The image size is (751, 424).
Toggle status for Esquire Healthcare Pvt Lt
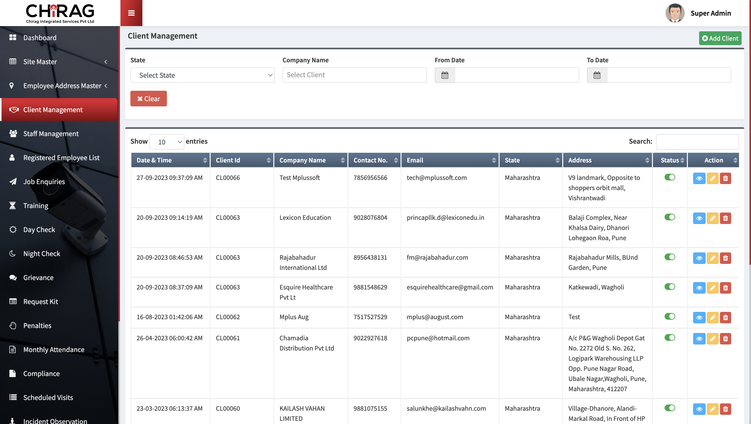click(670, 287)
